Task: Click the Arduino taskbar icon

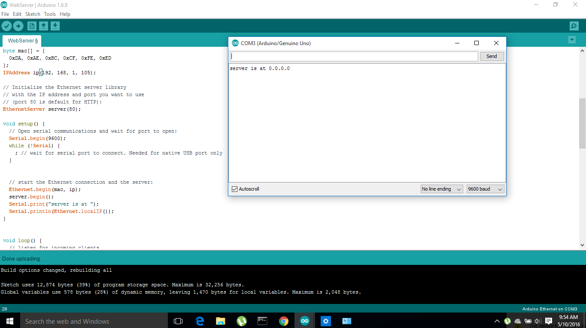Action: pos(305,321)
